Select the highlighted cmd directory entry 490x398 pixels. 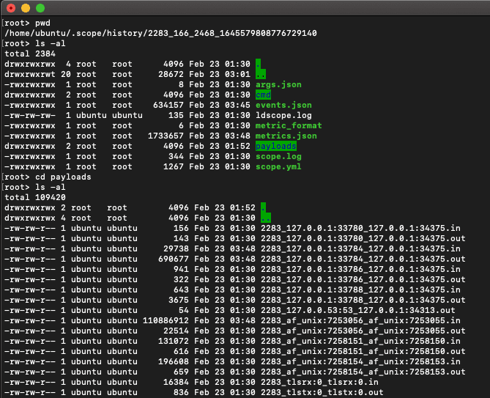coord(263,95)
